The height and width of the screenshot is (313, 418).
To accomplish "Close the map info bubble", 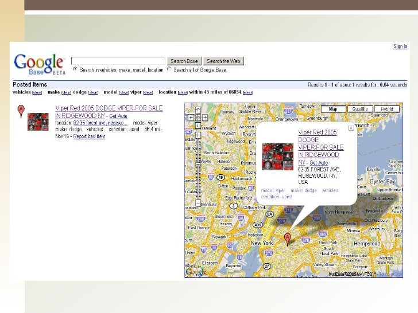I will coord(351,128).
